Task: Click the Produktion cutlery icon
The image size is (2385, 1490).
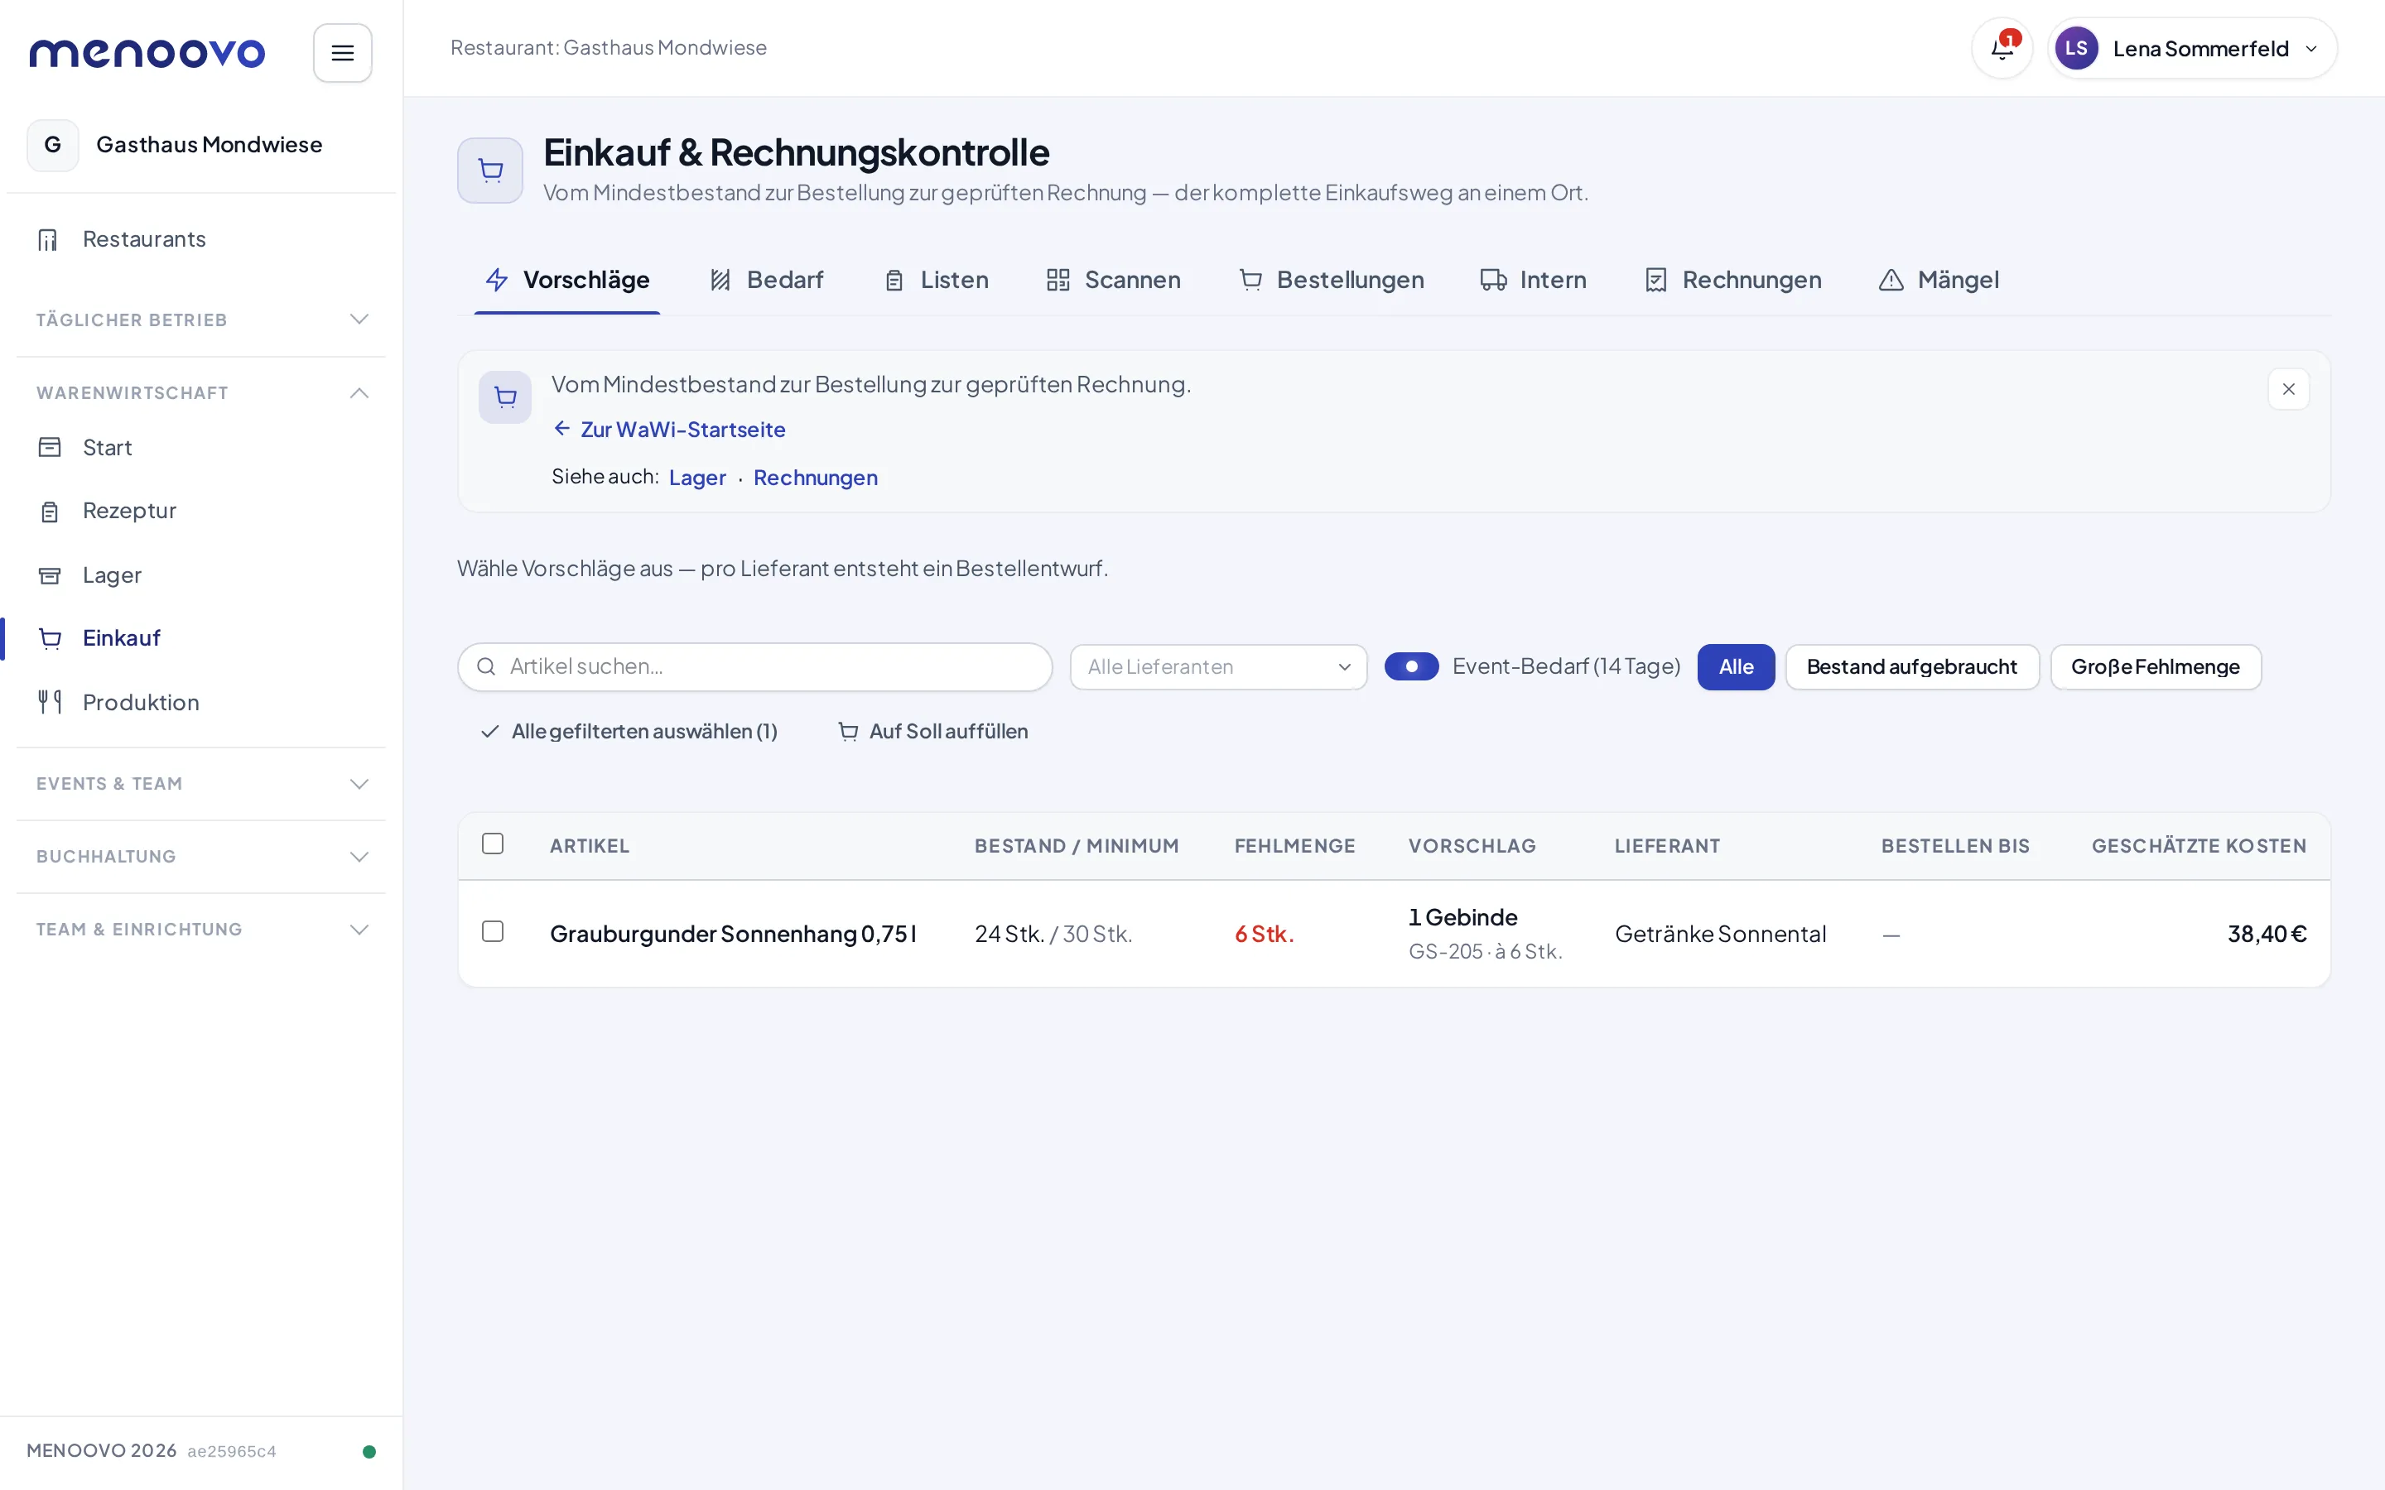Action: pyautogui.click(x=50, y=703)
